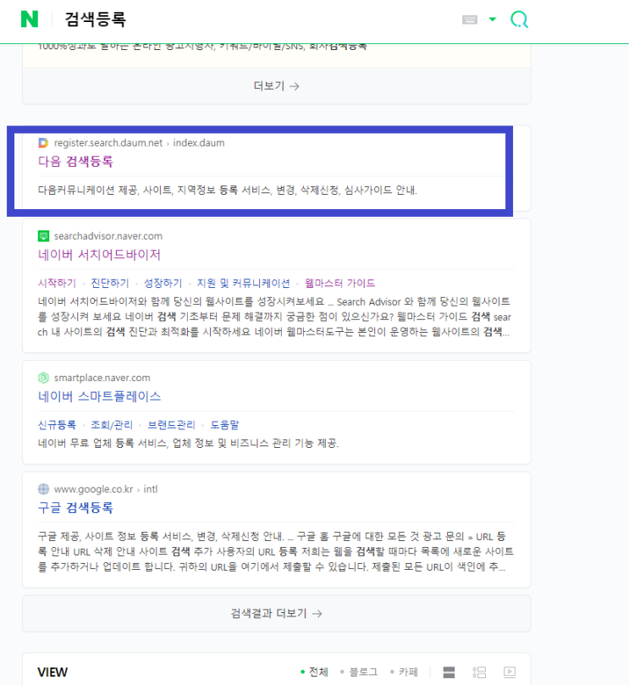Click the green search magnifier icon

519,19
